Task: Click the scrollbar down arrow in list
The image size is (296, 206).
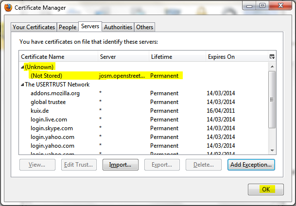Action: (x=272, y=151)
